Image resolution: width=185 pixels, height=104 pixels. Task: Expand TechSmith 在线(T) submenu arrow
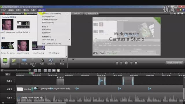click(x=69, y=40)
